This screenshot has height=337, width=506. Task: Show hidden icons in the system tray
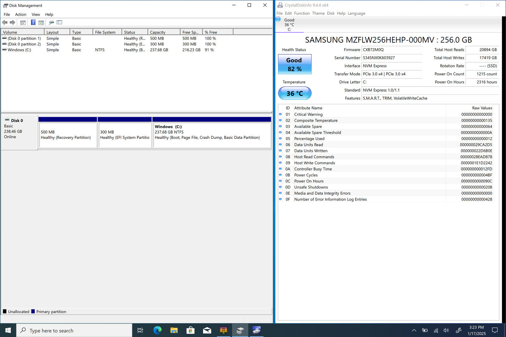pyautogui.click(x=414, y=330)
